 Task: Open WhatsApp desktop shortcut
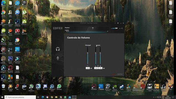tap(59, 87)
